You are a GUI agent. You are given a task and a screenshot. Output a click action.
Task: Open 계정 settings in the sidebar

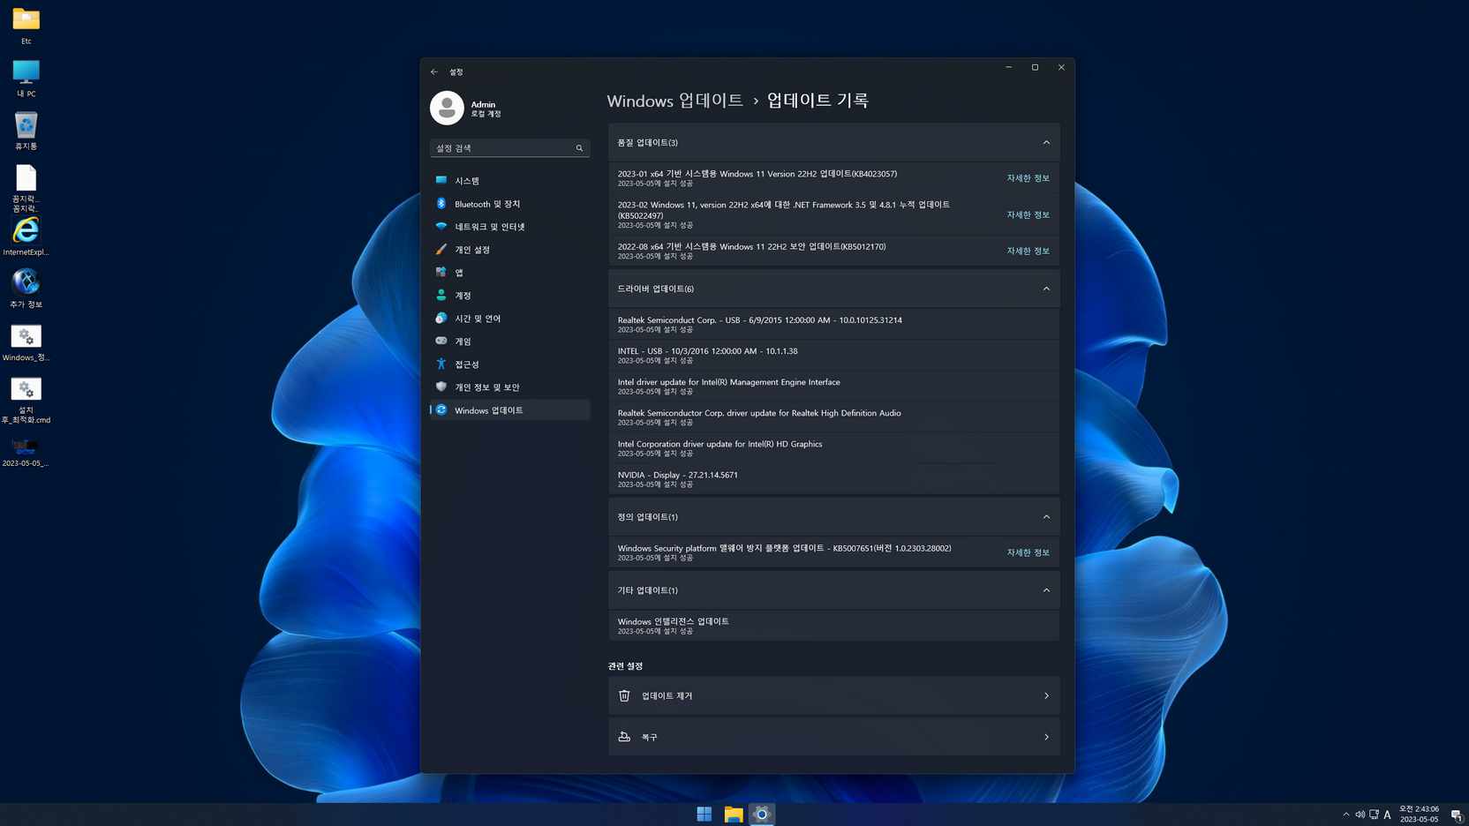tap(509, 296)
